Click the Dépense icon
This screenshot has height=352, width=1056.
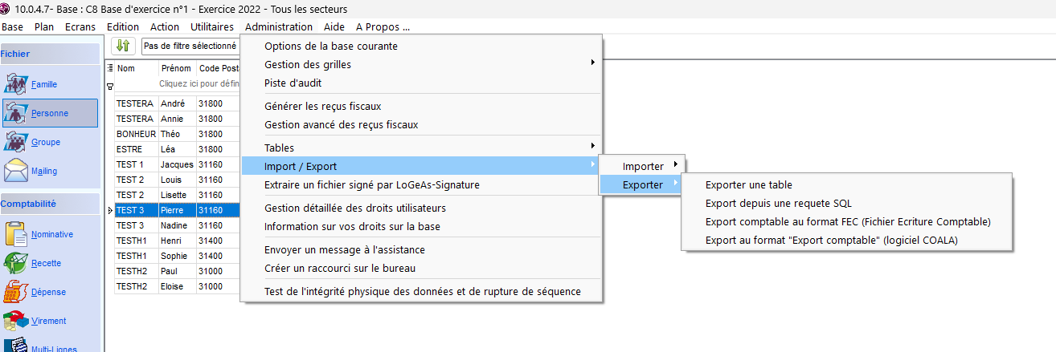(17, 292)
